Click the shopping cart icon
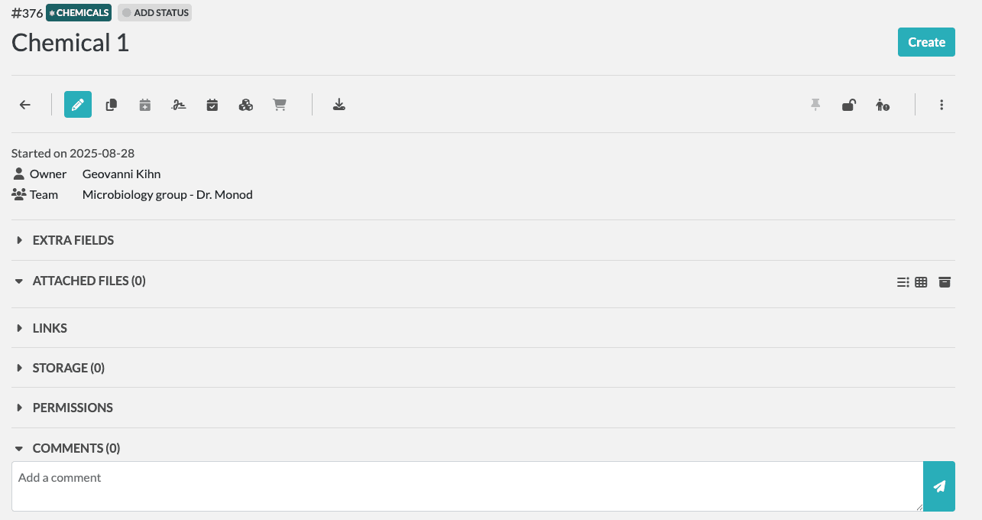982x520 pixels. (x=280, y=105)
